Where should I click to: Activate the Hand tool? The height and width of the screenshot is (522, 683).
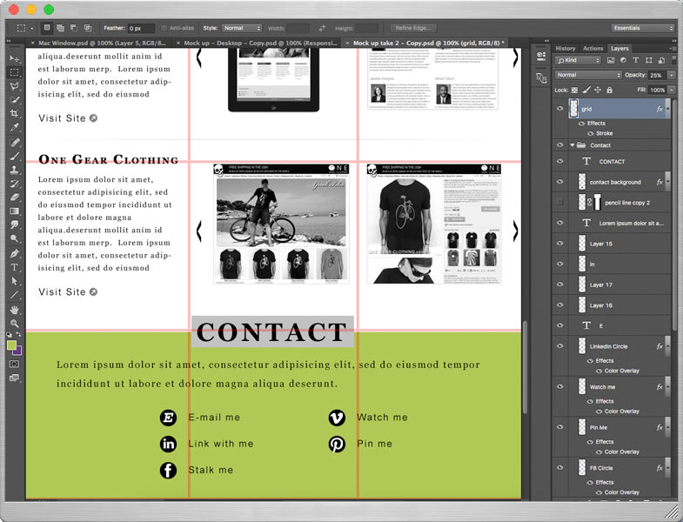[14, 309]
